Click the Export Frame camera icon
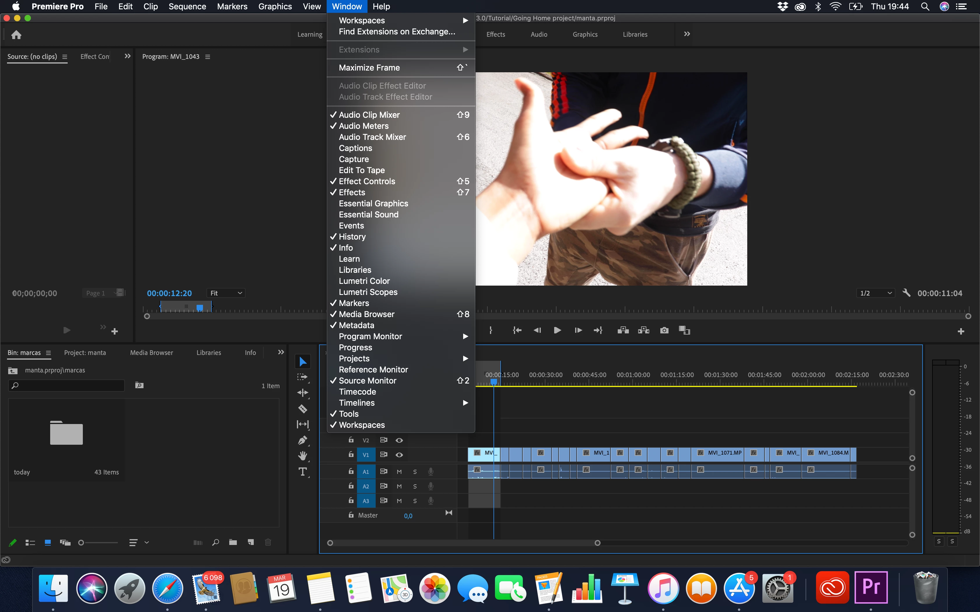Viewport: 980px width, 612px height. pos(664,330)
